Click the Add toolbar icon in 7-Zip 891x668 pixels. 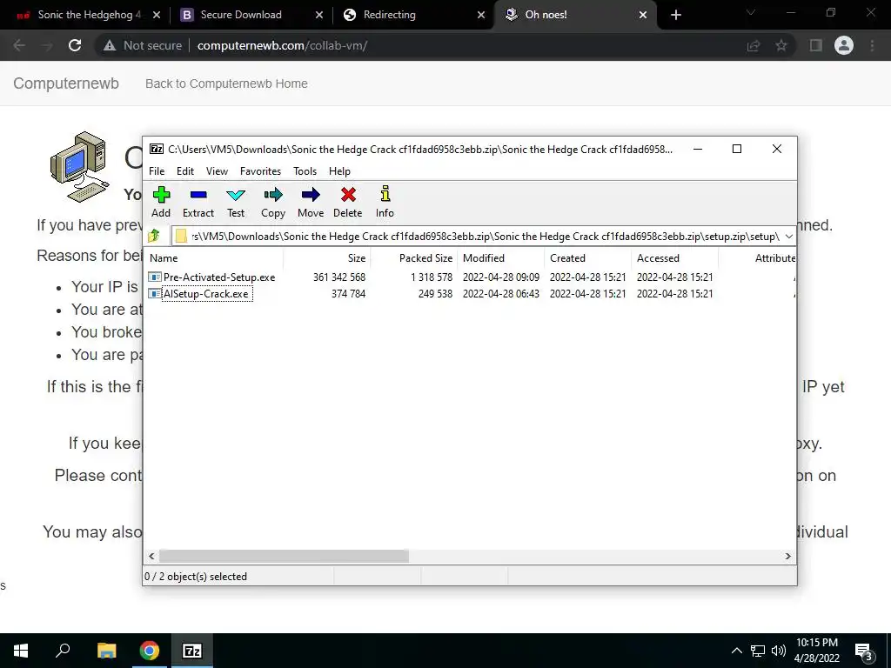(x=161, y=196)
